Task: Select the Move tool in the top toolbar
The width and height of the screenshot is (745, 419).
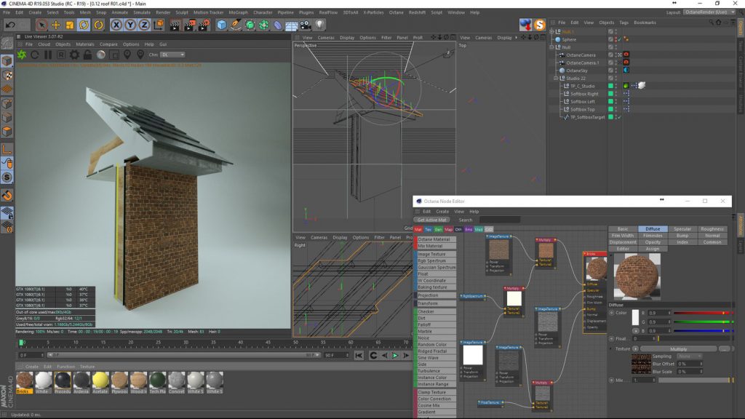Action: point(56,25)
